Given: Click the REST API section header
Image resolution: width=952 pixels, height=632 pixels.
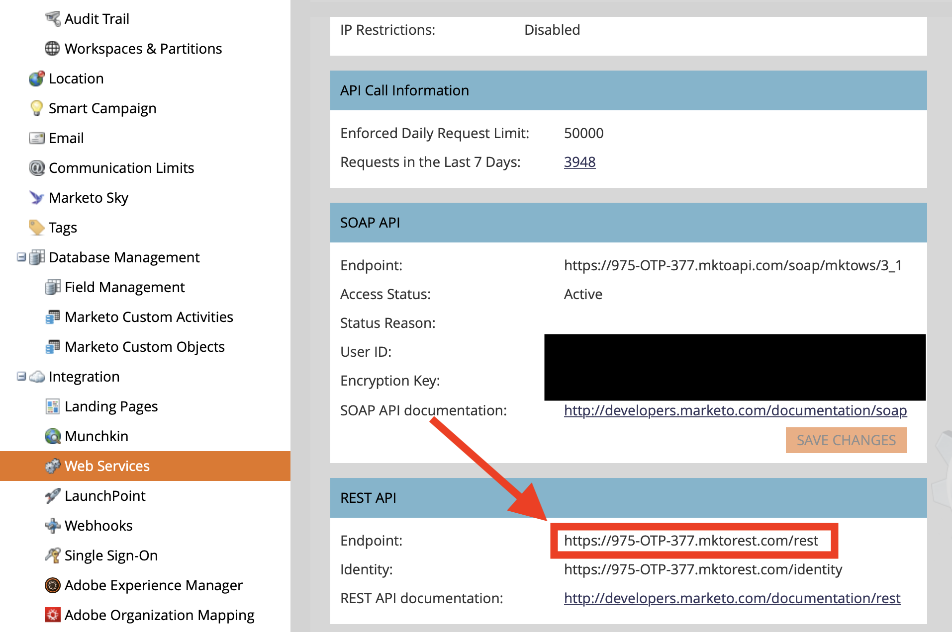Looking at the screenshot, I should pyautogui.click(x=629, y=498).
